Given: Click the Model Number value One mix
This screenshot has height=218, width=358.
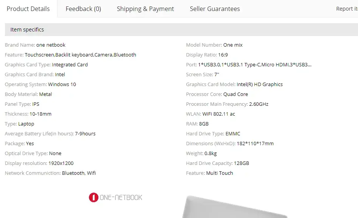Looking at the screenshot, I should pyautogui.click(x=233, y=45).
